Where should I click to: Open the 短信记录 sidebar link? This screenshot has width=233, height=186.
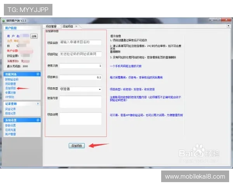10,114
